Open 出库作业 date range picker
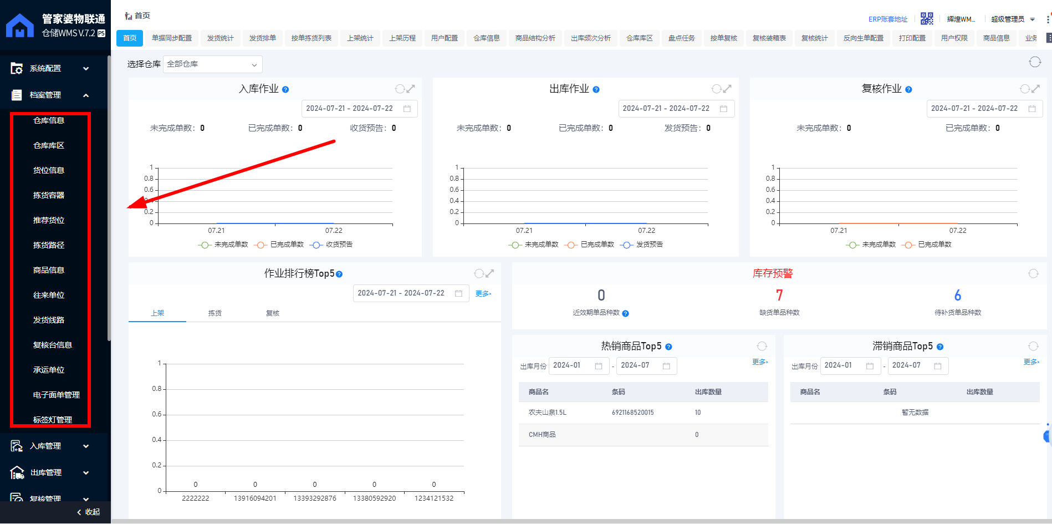The height and width of the screenshot is (524, 1052). pyautogui.click(x=676, y=109)
